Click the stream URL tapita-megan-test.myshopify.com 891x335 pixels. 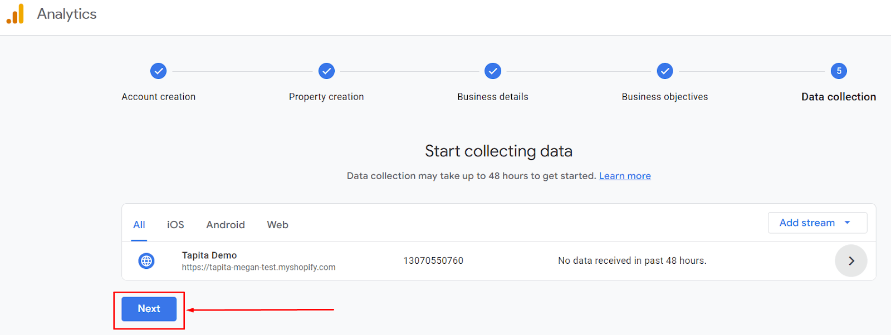258,267
